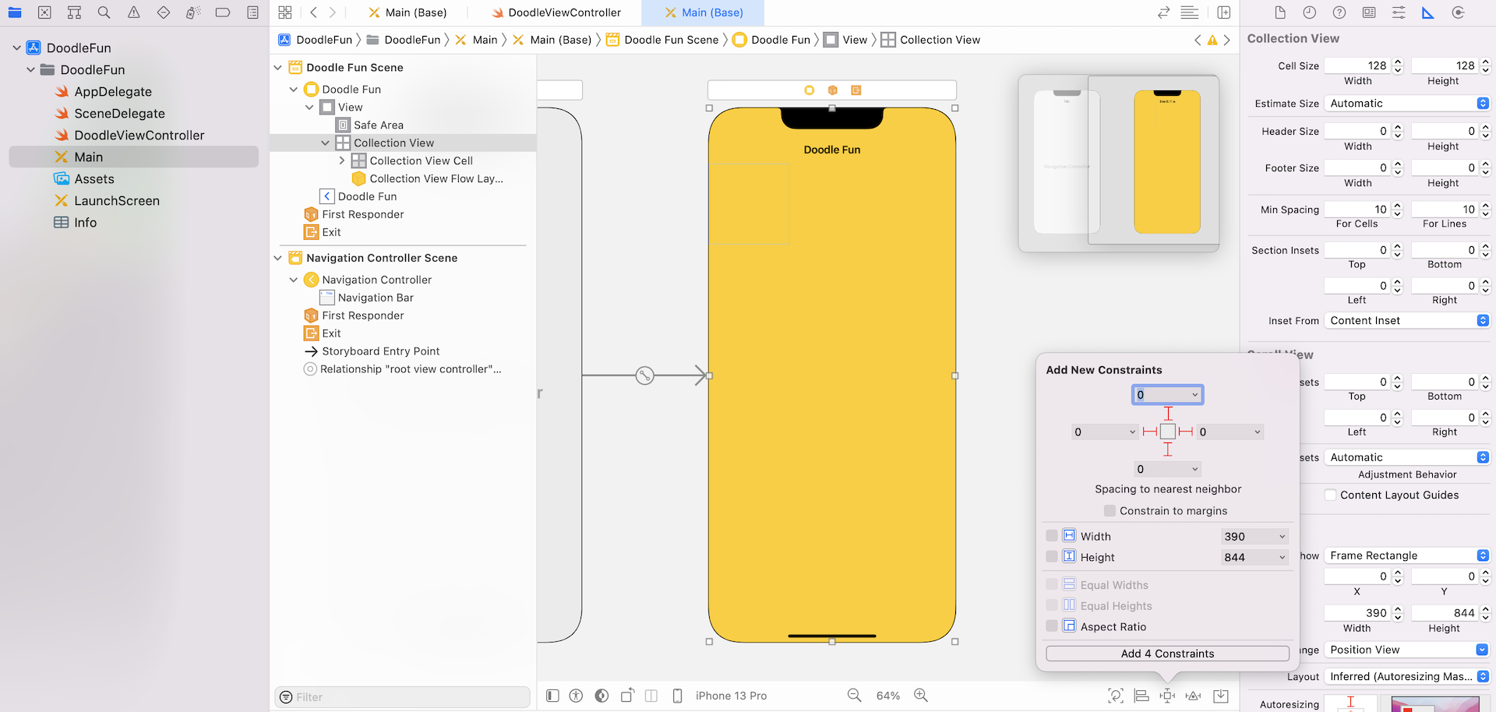
Task: Zoom in the storyboard canvas
Action: click(921, 696)
